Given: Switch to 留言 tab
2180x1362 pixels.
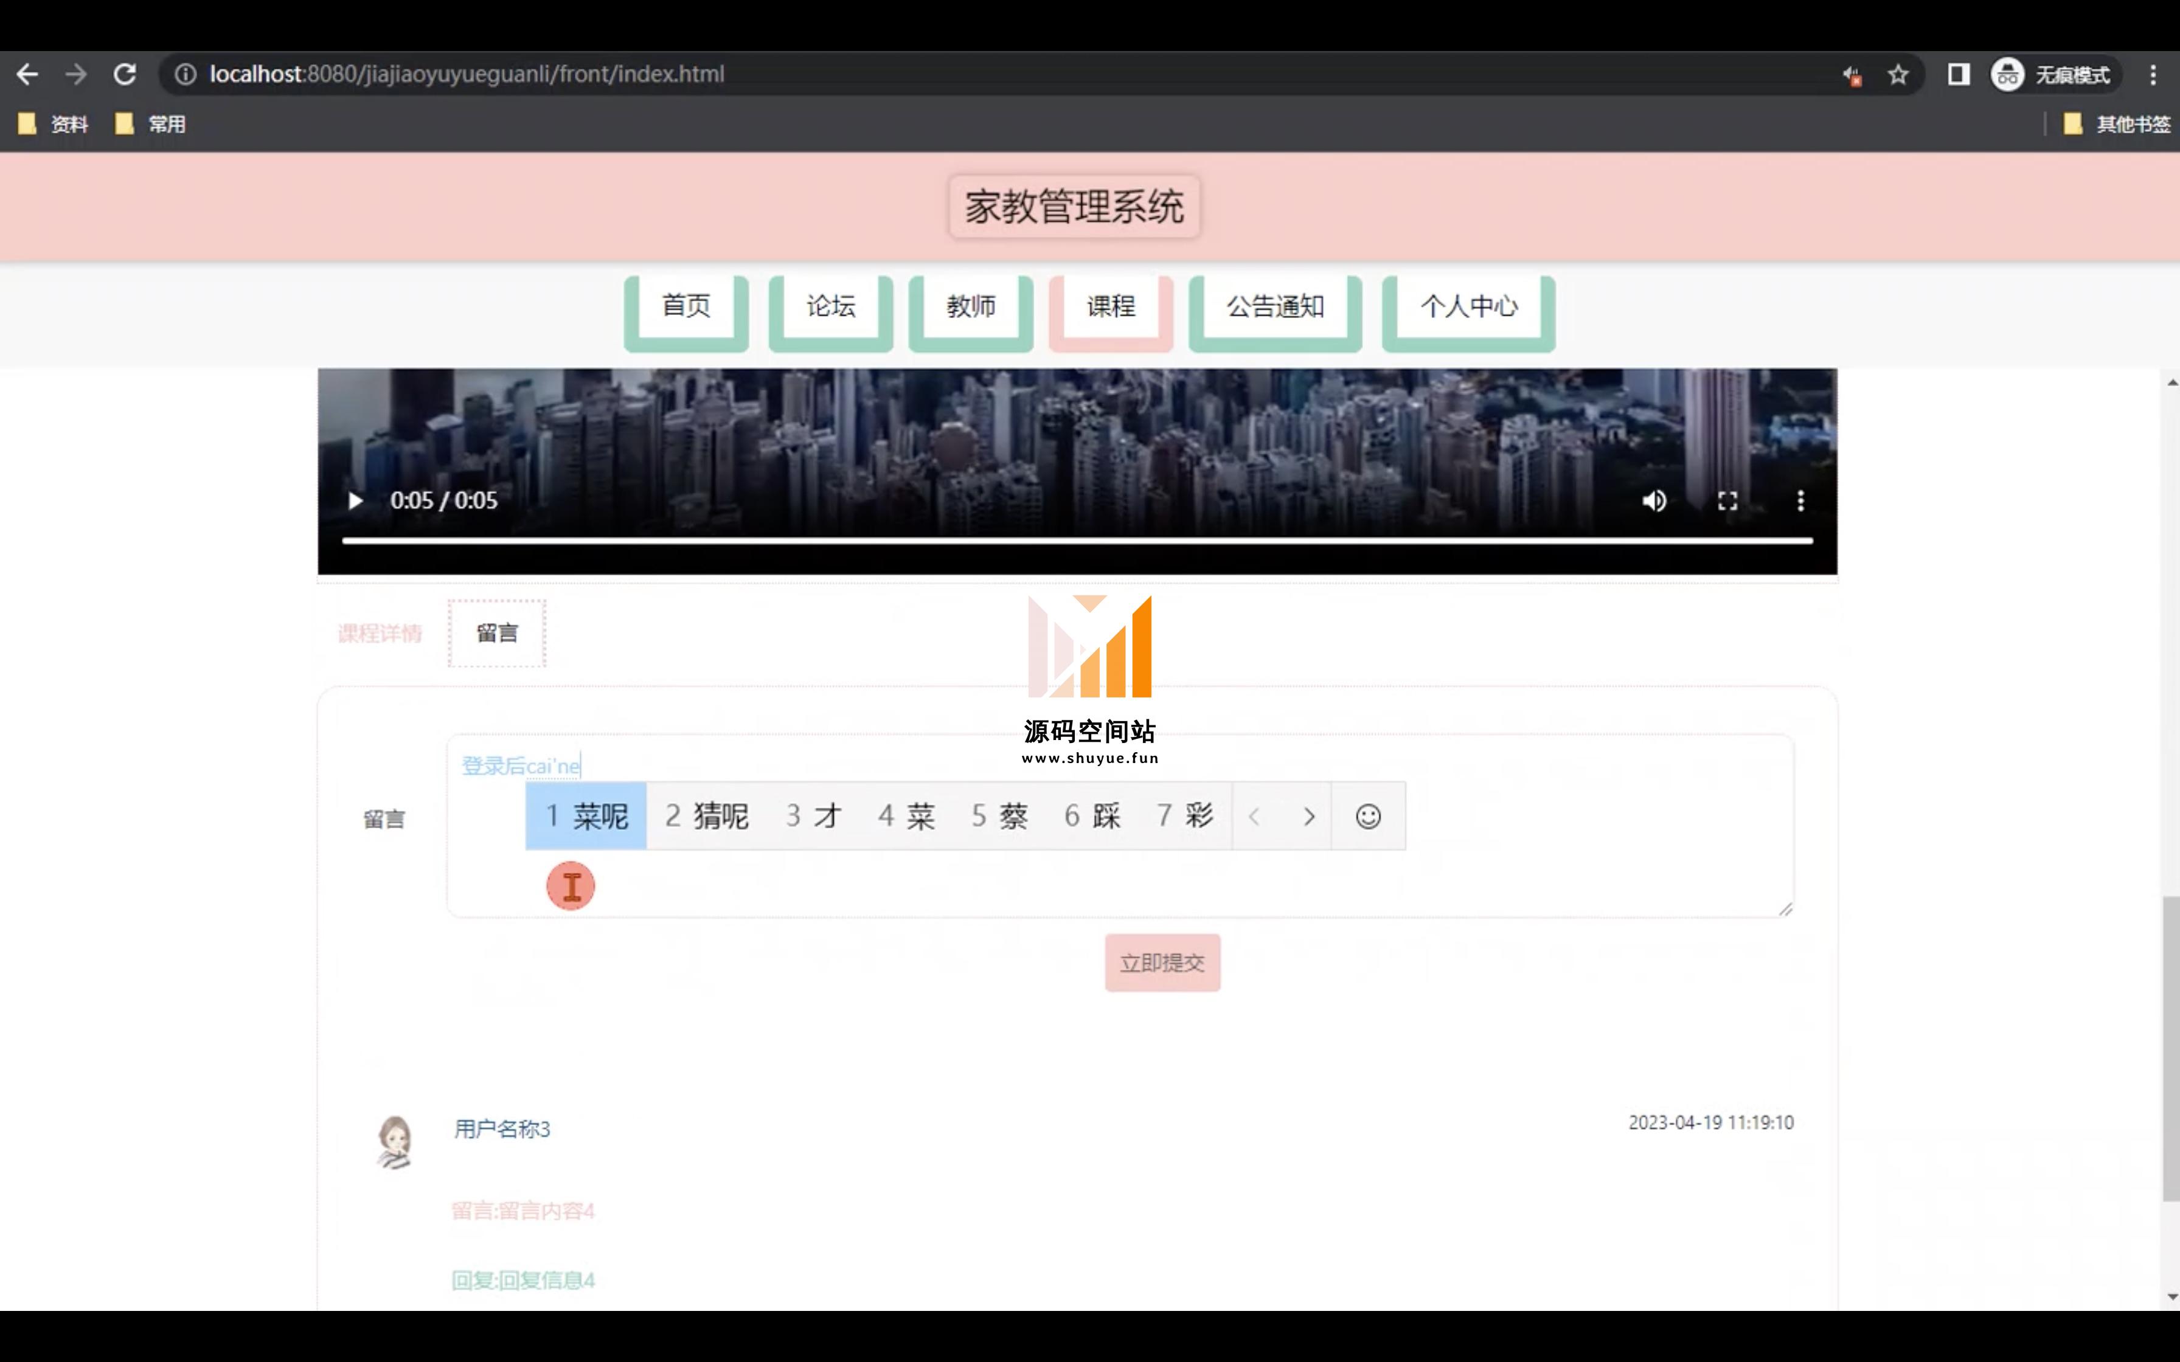Looking at the screenshot, I should click(x=498, y=633).
